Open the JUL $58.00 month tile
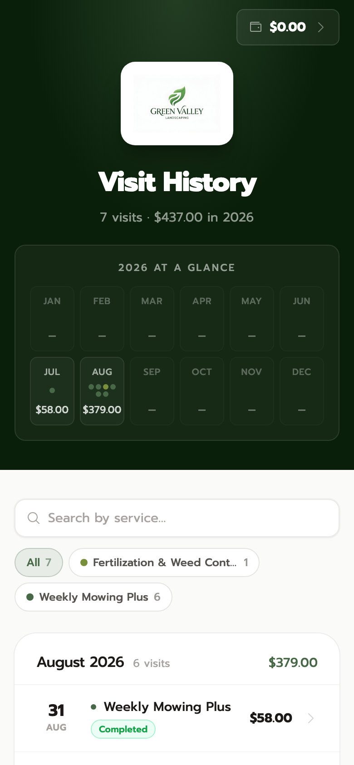Image resolution: width=354 pixels, height=765 pixels. tap(52, 391)
